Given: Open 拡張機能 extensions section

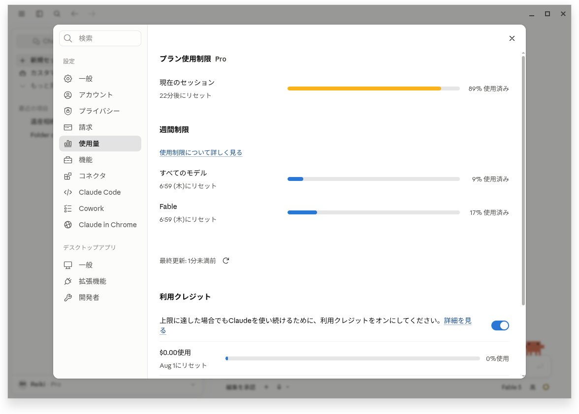Looking at the screenshot, I should (x=100, y=281).
